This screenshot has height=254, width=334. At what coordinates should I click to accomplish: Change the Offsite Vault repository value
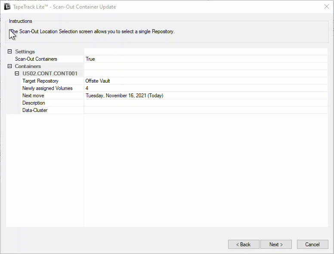tap(206, 81)
